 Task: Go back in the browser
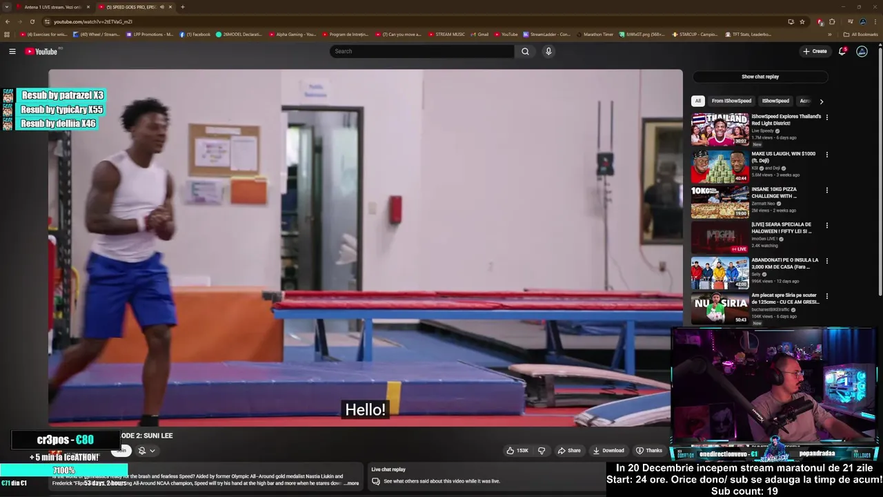click(8, 21)
